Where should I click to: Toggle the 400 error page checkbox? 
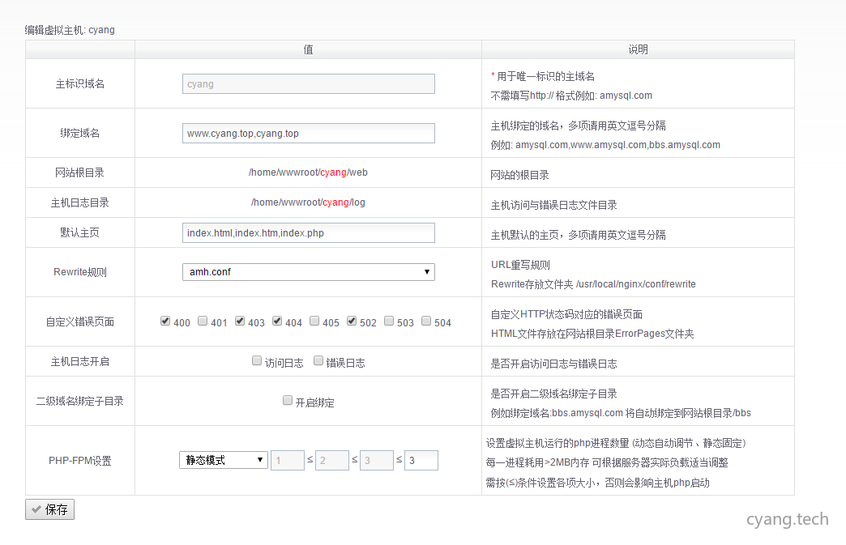click(165, 321)
